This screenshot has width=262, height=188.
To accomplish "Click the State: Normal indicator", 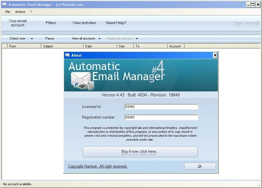I will 246,23.
